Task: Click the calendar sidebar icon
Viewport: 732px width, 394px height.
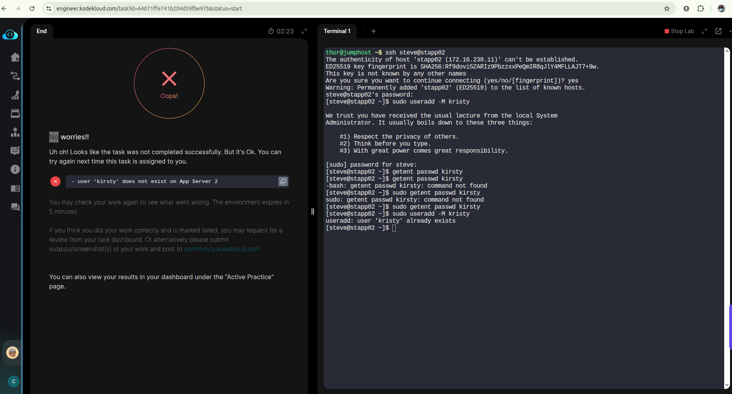Action: click(15, 113)
